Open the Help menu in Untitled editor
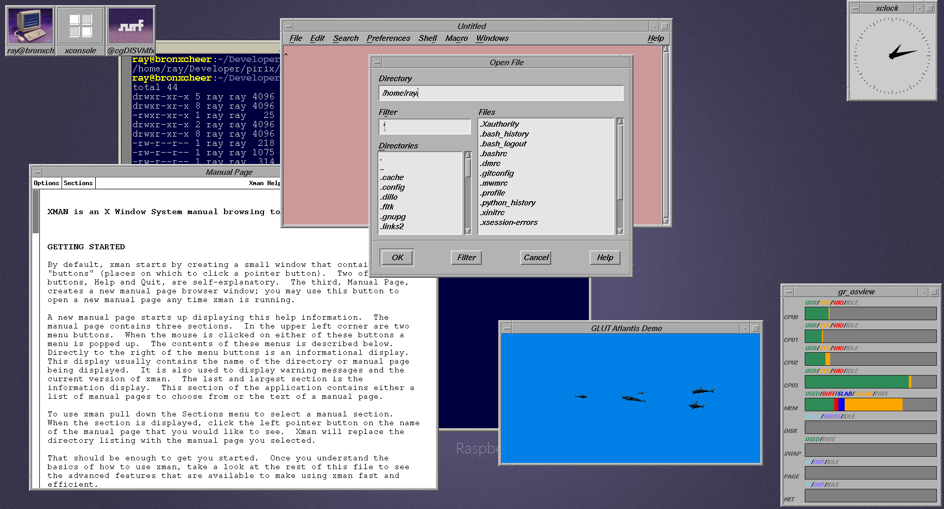This screenshot has width=944, height=509. pos(655,38)
